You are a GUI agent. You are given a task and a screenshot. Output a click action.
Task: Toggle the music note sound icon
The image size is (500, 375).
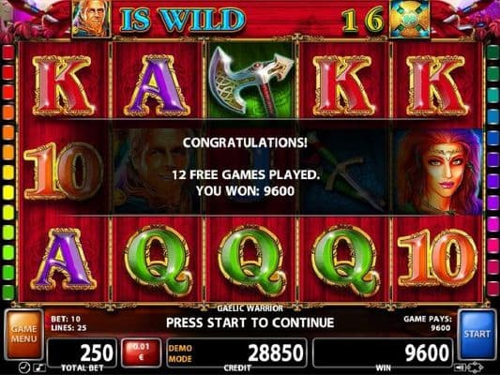click(39, 368)
